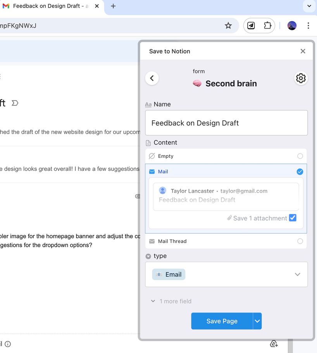Viewport: 317px width, 353px height.
Task: Click the page icon beside Content
Action: click(148, 142)
